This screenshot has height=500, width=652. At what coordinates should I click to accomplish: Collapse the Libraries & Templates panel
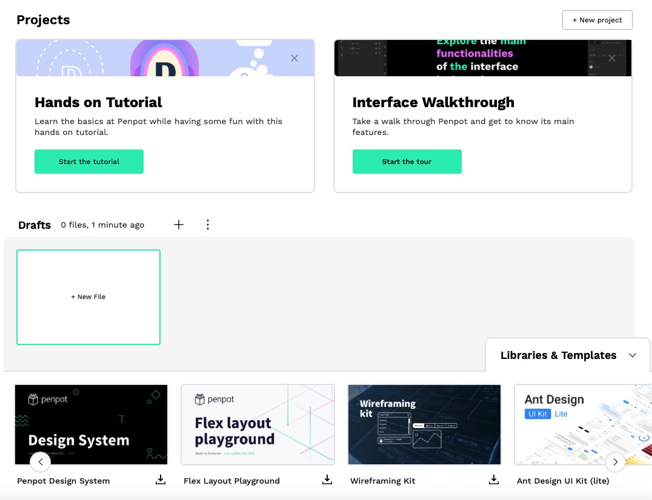[x=633, y=355]
